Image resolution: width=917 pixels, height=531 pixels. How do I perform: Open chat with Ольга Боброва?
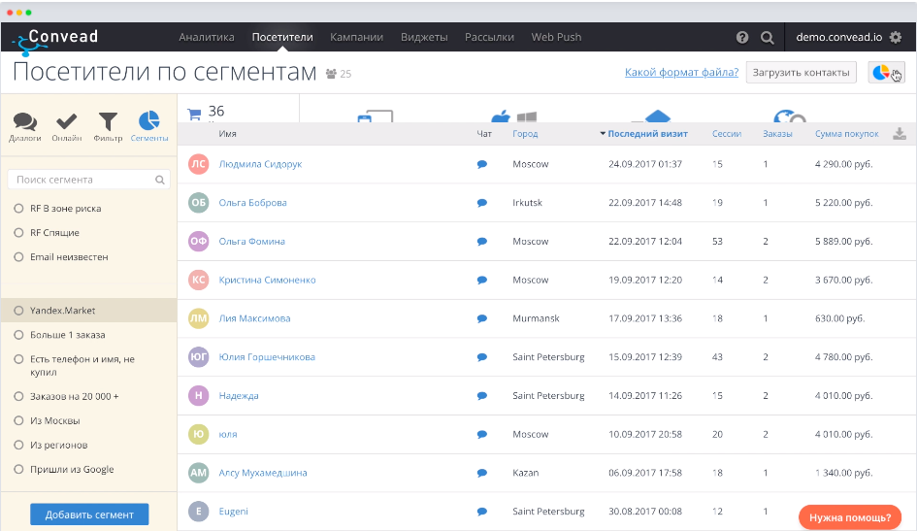(x=482, y=203)
